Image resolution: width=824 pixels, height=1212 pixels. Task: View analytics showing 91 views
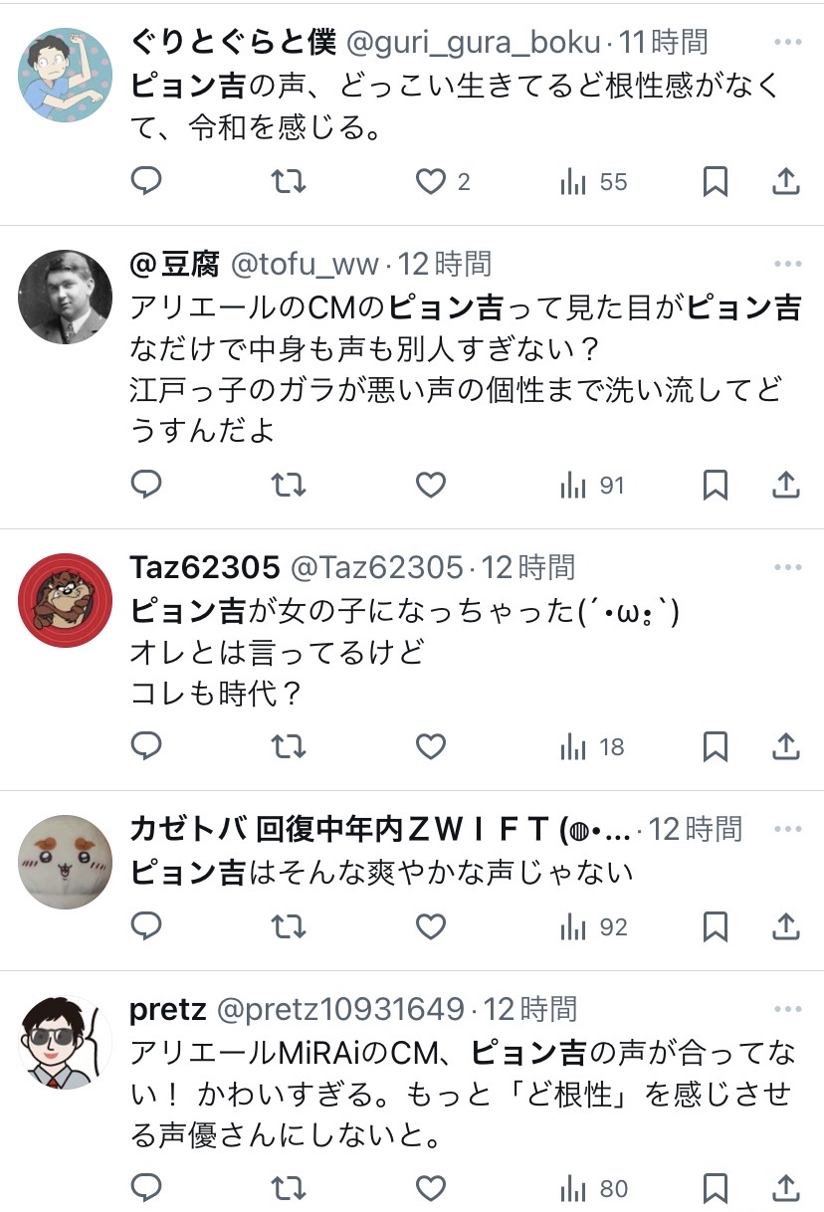(593, 485)
